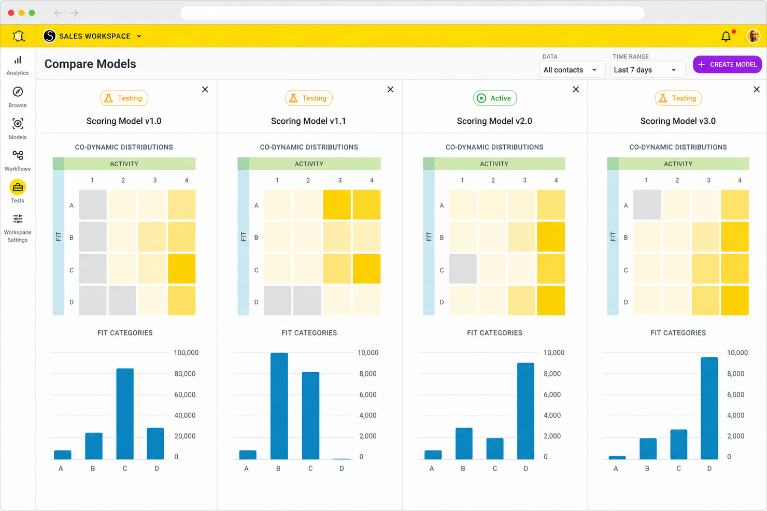This screenshot has width=767, height=511.
Task: Click Activity header in v2.0 grid
Action: coord(494,164)
